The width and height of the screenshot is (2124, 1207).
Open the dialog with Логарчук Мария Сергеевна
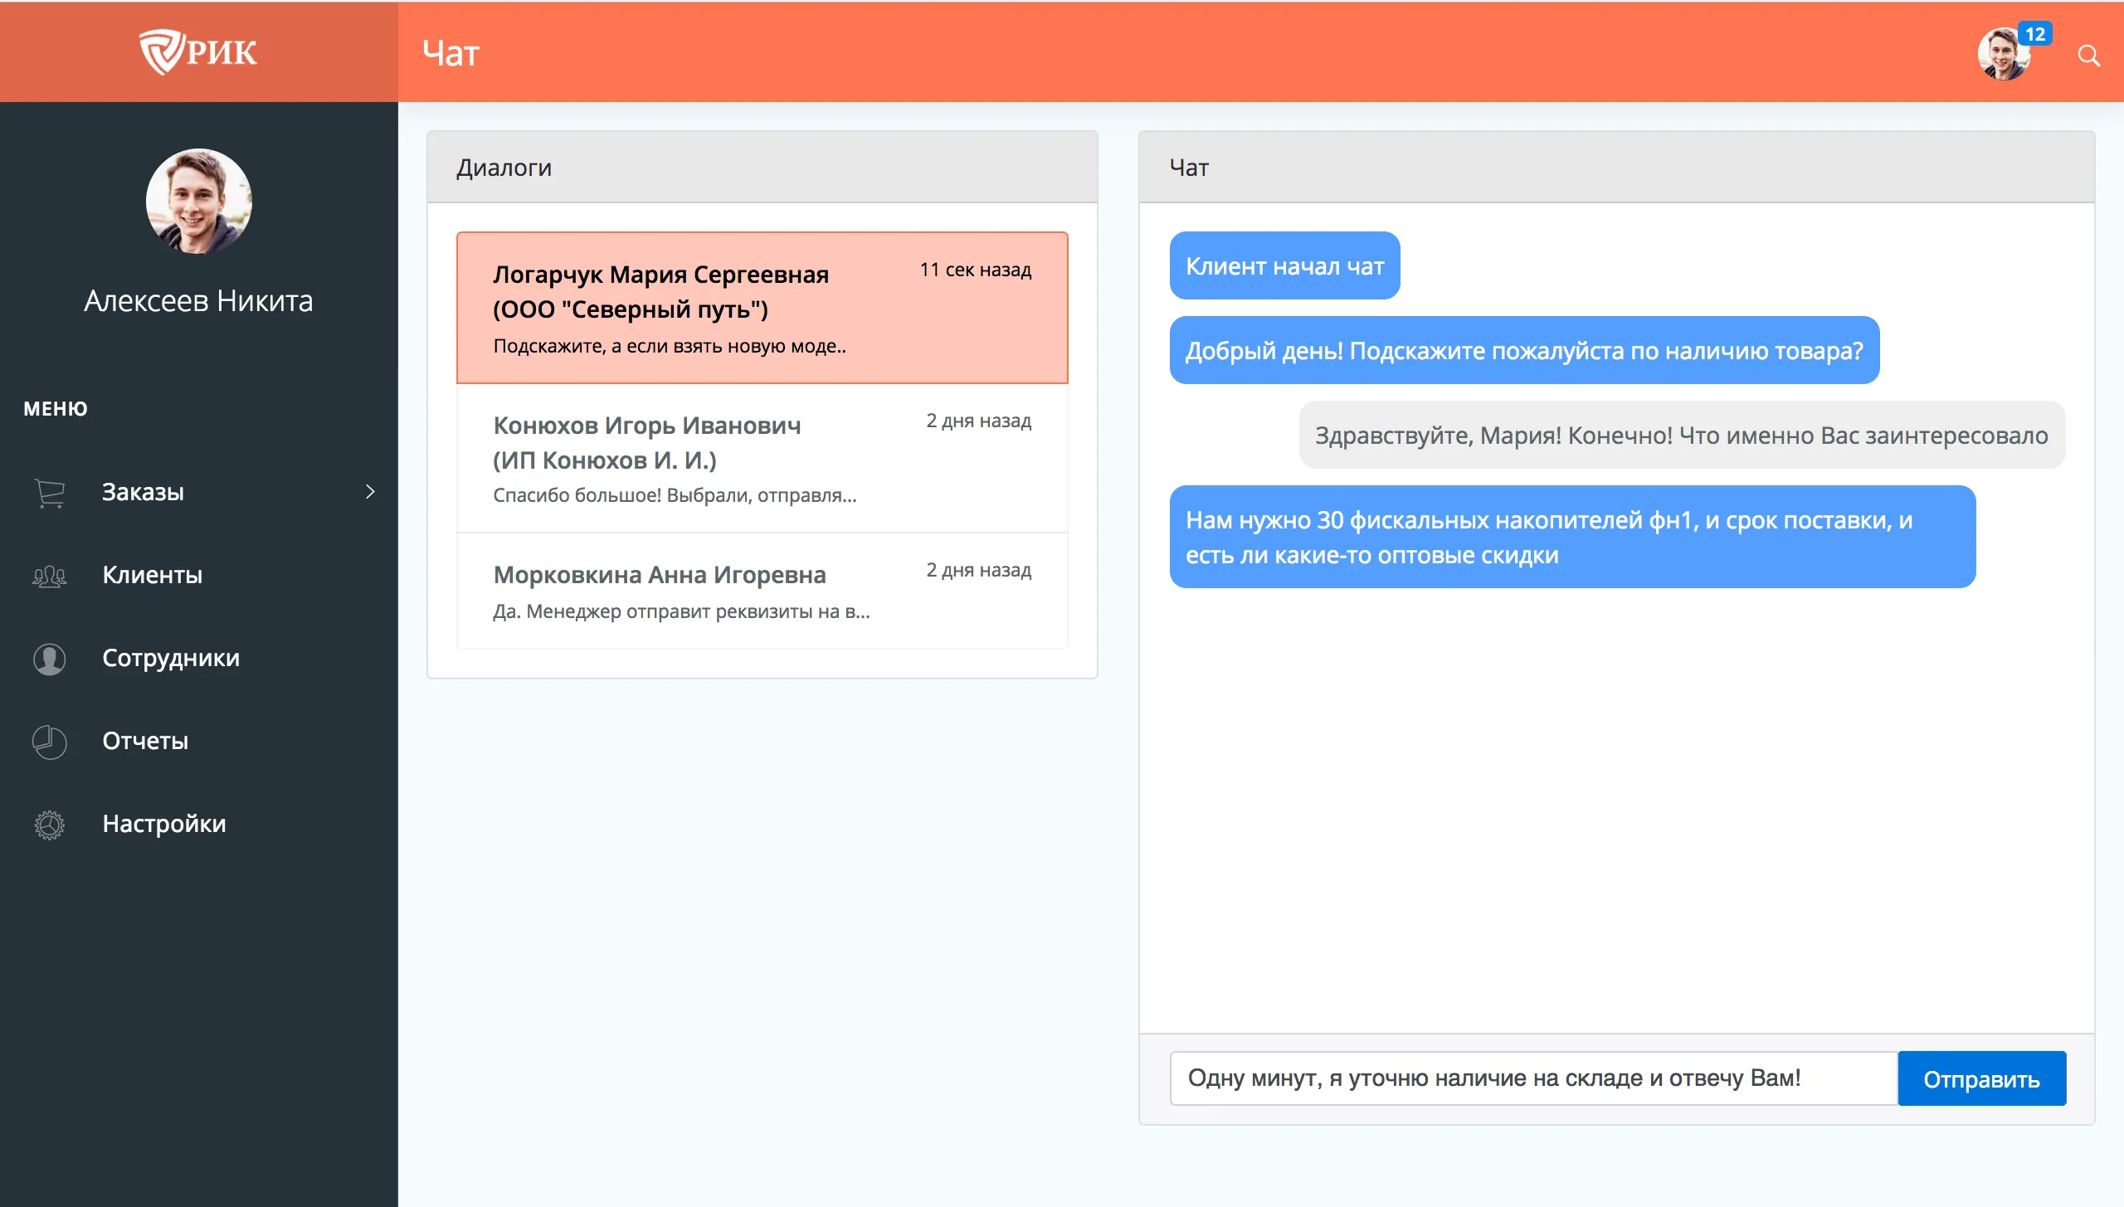click(762, 307)
